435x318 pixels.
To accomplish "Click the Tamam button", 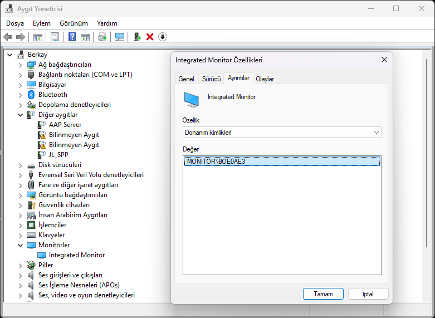I will (323, 294).
